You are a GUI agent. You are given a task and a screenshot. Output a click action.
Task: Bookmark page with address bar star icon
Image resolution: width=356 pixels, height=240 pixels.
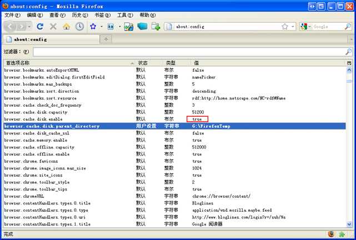click(285, 27)
